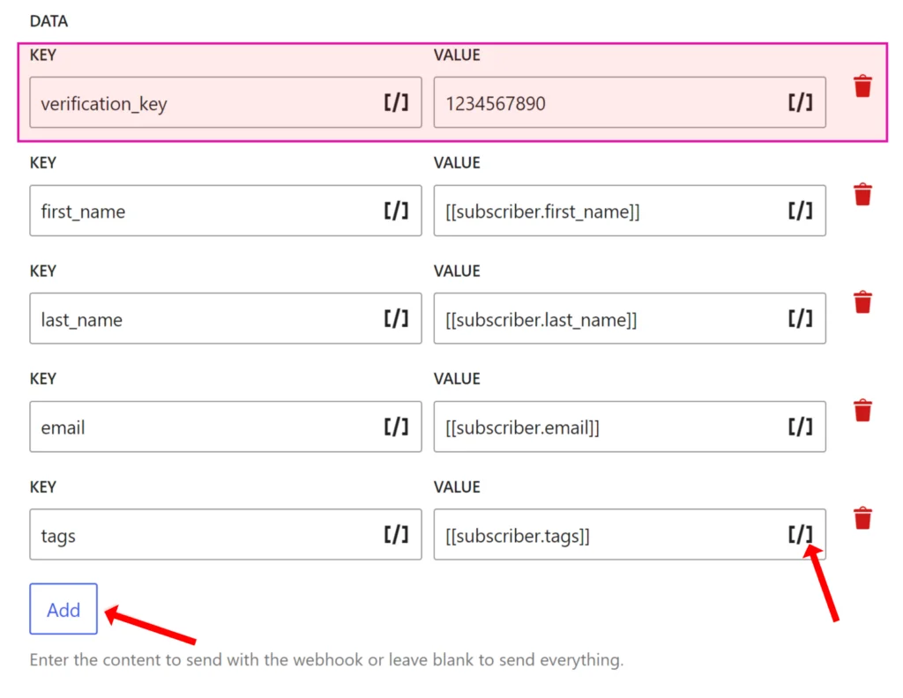Insert merge tag in subscriber.tags value field
903x698 pixels.
click(800, 535)
